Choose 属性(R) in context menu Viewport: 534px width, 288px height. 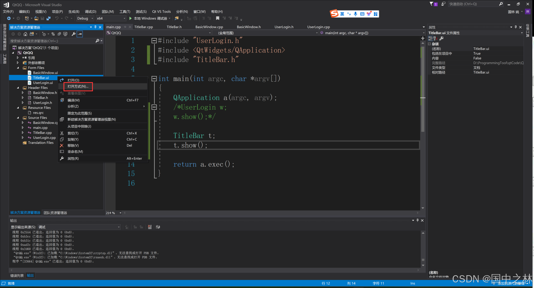click(x=73, y=158)
